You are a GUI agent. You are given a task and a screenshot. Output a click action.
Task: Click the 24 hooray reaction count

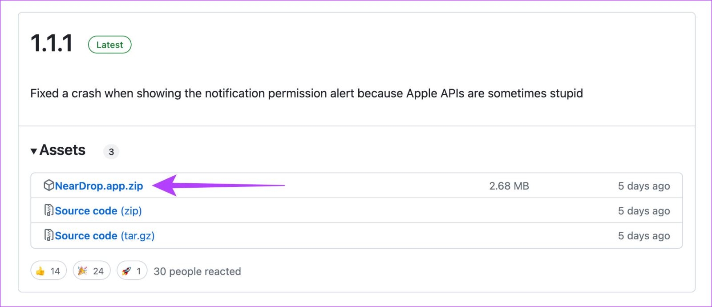tap(98, 271)
